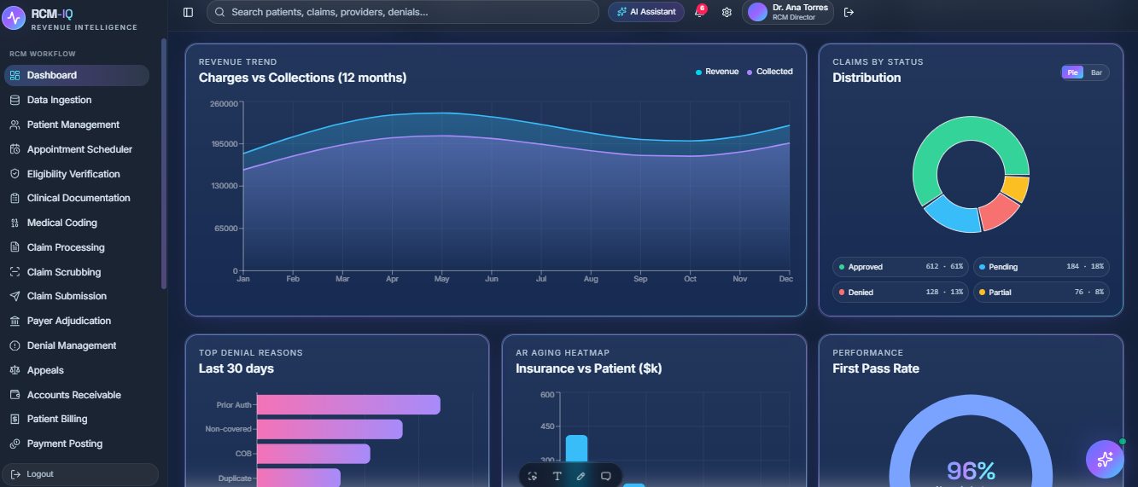Click the Approved 612 status chip
1138x487 pixels.
(x=901, y=267)
